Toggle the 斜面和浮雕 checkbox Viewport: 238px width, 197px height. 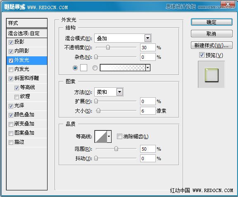pyautogui.click(x=11, y=79)
